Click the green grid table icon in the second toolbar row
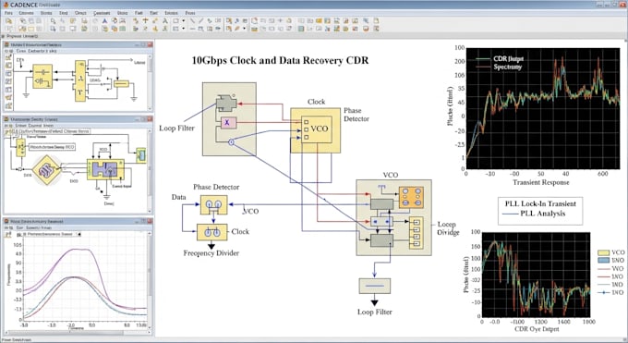 tap(301, 29)
